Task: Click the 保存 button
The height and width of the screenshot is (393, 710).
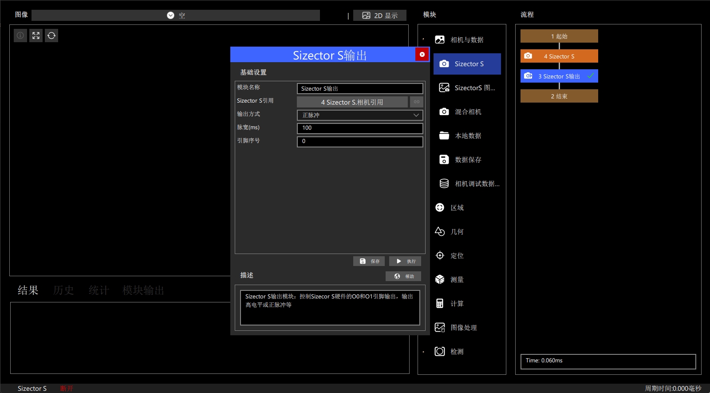Action: (369, 261)
